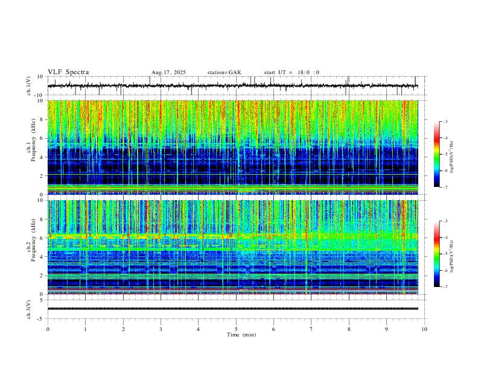478x369 pixels.
Task: Click the "5" tick of ch.3(V) axis
Action: (42, 300)
